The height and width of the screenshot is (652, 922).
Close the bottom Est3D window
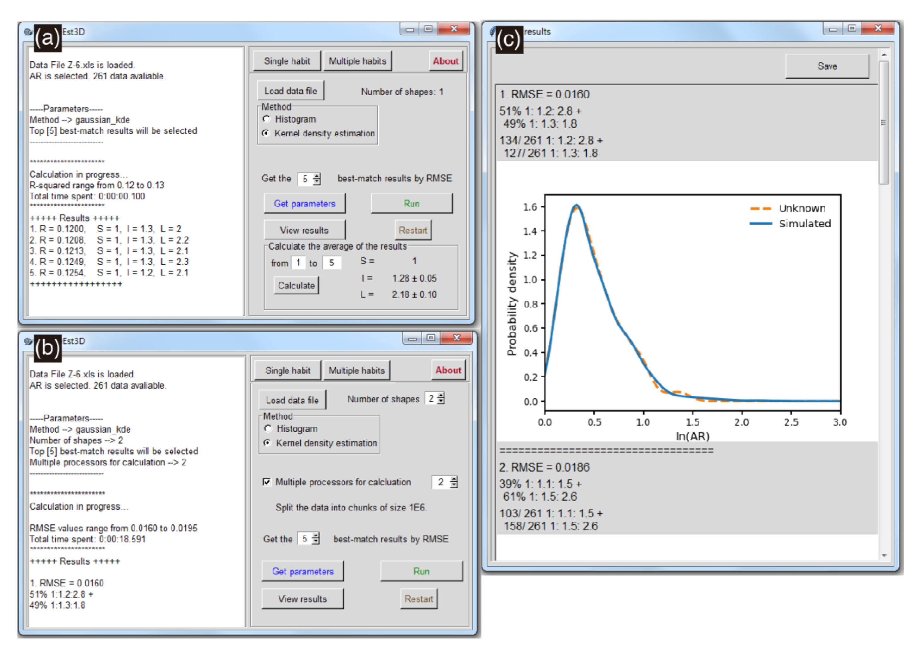tap(457, 338)
